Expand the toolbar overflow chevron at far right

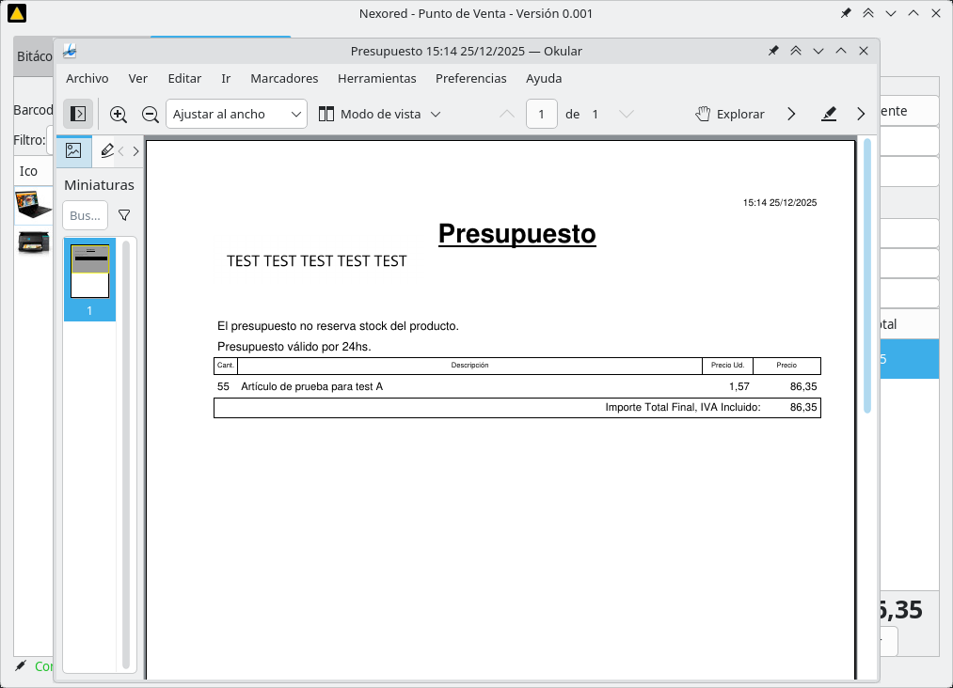click(861, 114)
